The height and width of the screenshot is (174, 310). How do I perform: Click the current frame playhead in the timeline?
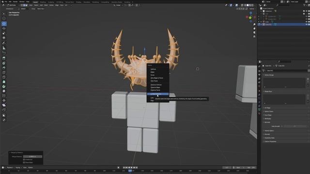coord(130,171)
